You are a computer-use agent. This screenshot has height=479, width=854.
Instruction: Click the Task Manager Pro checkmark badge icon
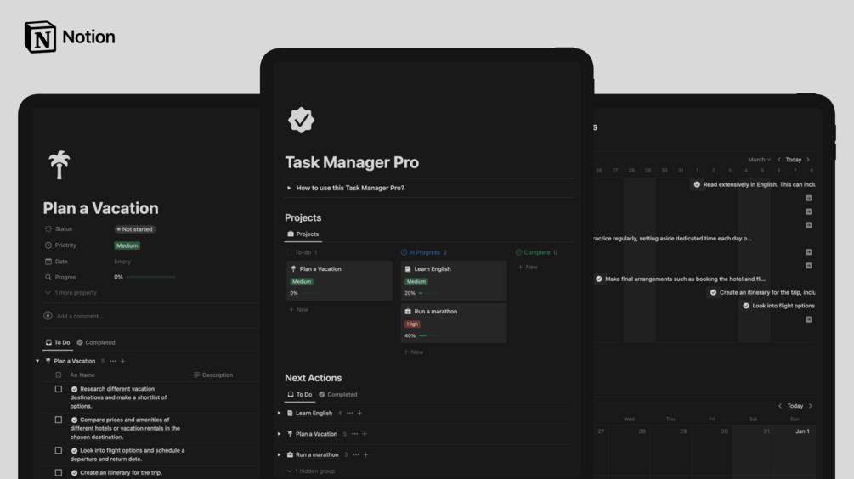(x=301, y=121)
